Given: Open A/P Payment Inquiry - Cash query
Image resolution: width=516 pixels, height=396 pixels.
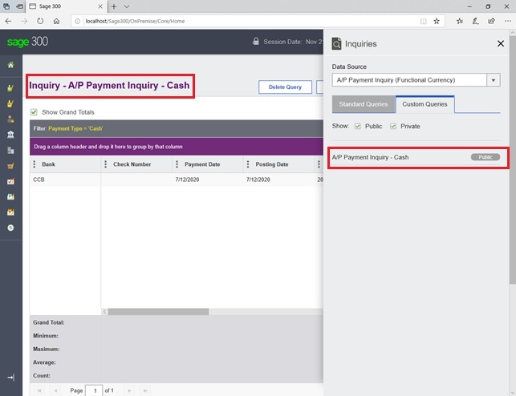Looking at the screenshot, I should 370,157.
